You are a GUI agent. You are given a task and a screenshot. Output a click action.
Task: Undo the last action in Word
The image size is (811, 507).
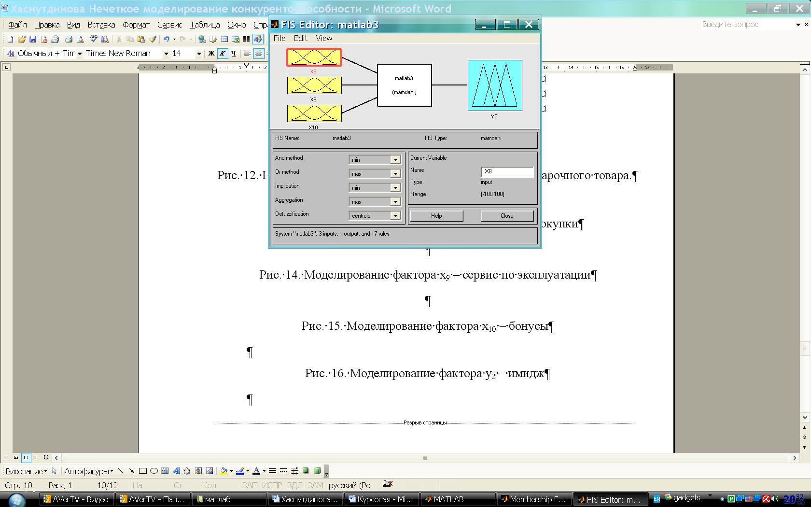tap(166, 39)
